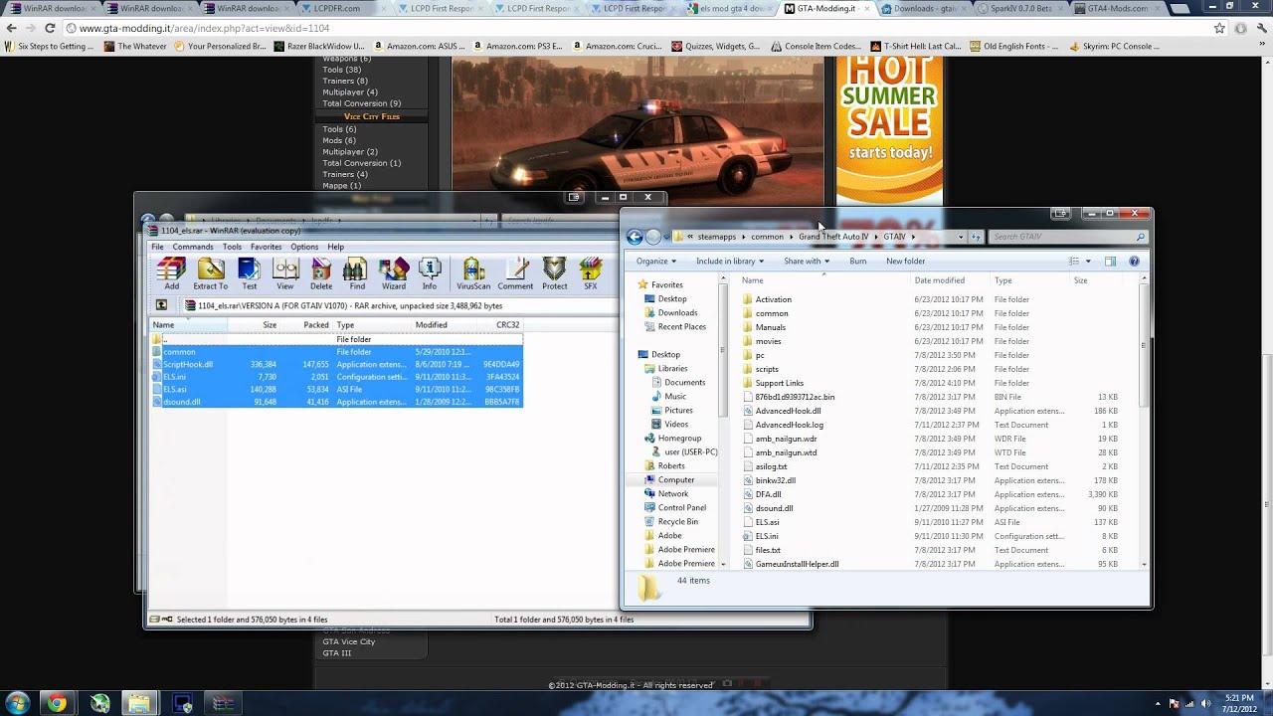
Task: Click the Chrome address bar URL
Action: point(205,28)
